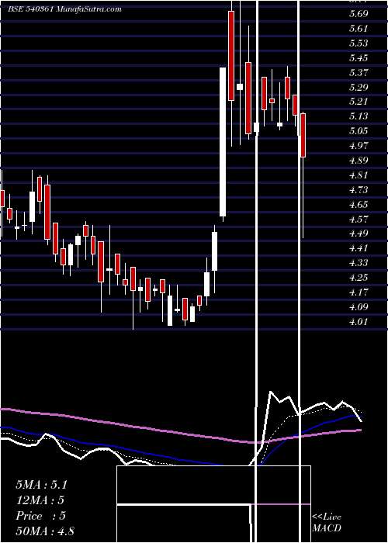Select the 5.13 price axis label
The width and height of the screenshot is (388, 543).
click(x=359, y=116)
